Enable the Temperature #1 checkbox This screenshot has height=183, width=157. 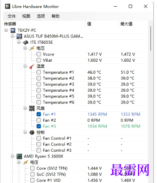coord(39,72)
